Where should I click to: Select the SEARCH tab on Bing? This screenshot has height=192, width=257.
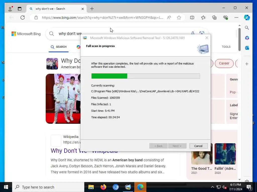58,47
